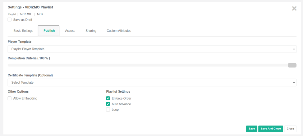The height and width of the screenshot is (136, 303).
Task: Select the Publish tab
Action: pos(49,31)
